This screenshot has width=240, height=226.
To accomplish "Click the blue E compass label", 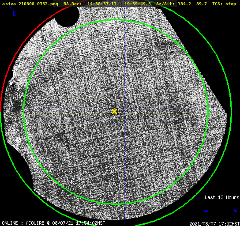I will (15, 14).
